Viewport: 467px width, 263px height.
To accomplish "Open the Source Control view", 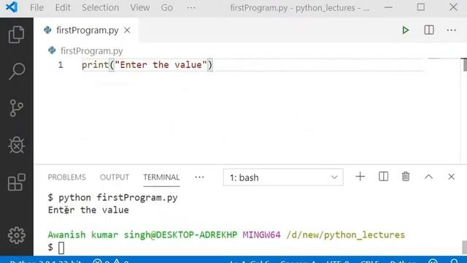I will 16,108.
